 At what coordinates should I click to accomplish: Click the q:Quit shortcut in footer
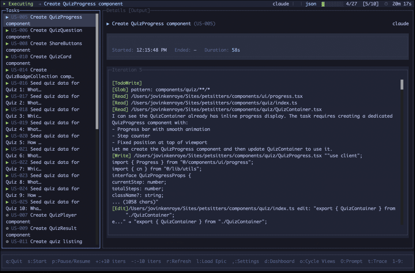(x=14, y=261)
